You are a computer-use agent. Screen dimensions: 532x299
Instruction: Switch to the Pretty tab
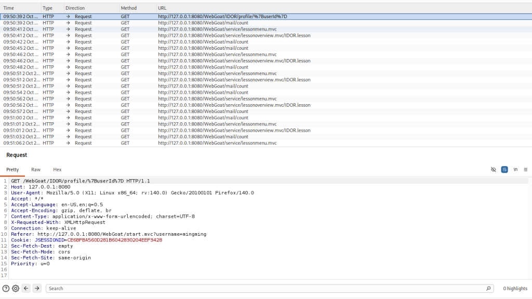(12, 170)
